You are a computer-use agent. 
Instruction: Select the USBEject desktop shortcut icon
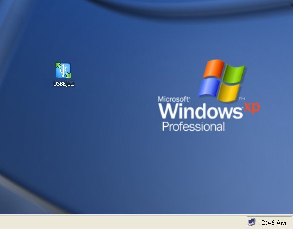pyautogui.click(x=63, y=70)
